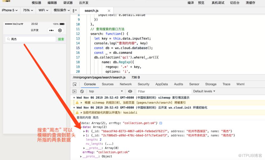Close the search.js editor tab
Image resolution: width=265 pixels, height=160 pixels.
tap(109, 11)
